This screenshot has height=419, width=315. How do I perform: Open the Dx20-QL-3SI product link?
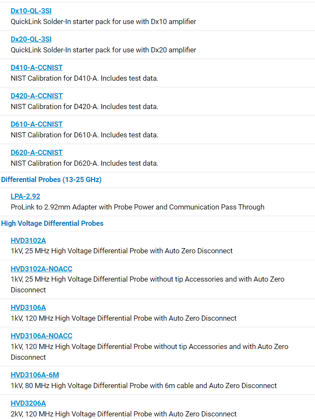tap(31, 39)
